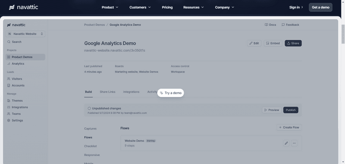Click the Navattic logo in top navigation
The height and width of the screenshot is (164, 345).
click(23, 7)
